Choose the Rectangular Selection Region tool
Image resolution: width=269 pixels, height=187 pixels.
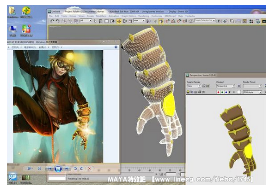(x=106, y=21)
